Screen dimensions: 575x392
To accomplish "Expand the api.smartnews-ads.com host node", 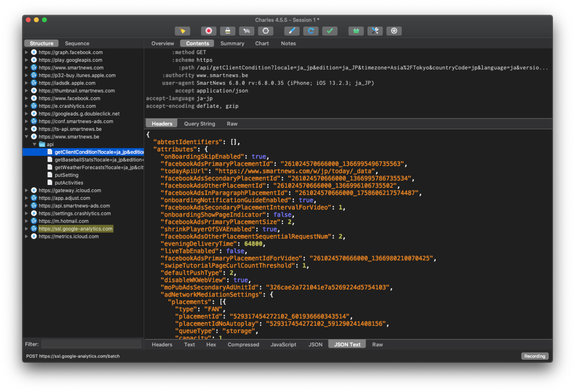I will [27, 206].
